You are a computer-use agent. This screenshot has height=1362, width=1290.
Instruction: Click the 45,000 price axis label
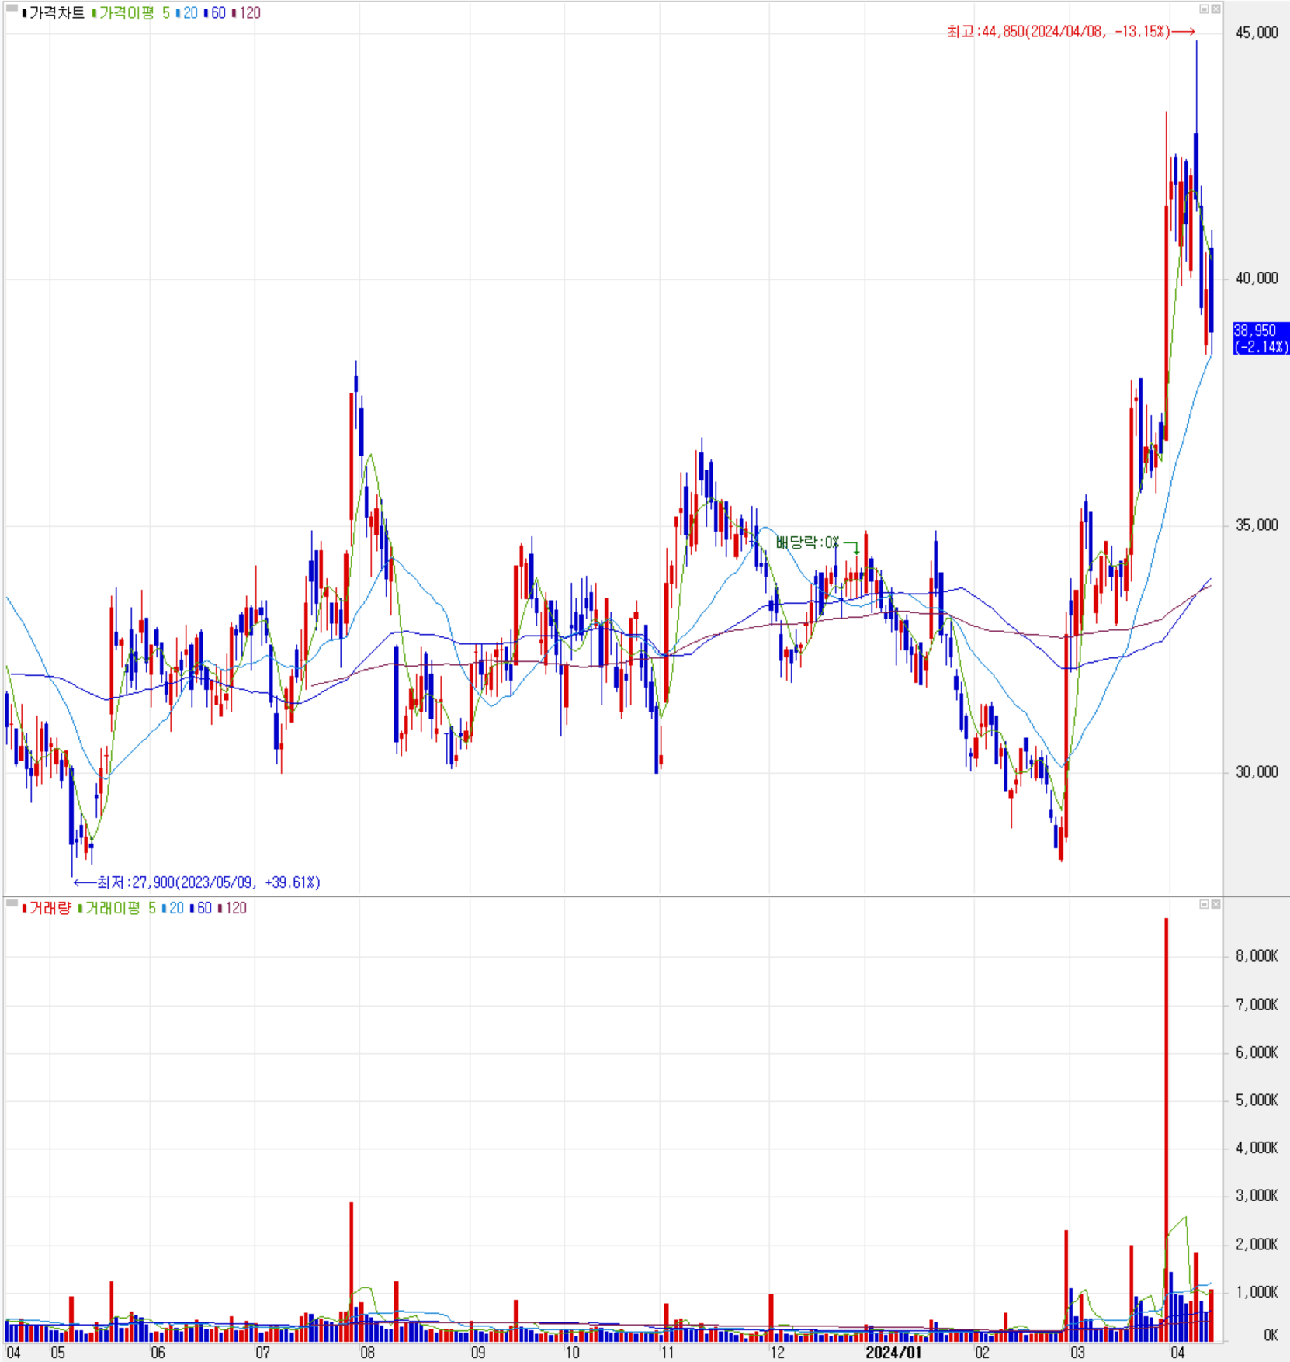click(1257, 33)
